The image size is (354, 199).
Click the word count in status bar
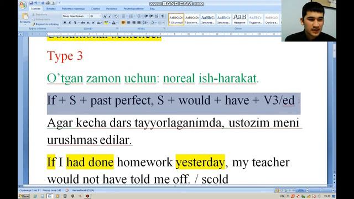pos(52,191)
